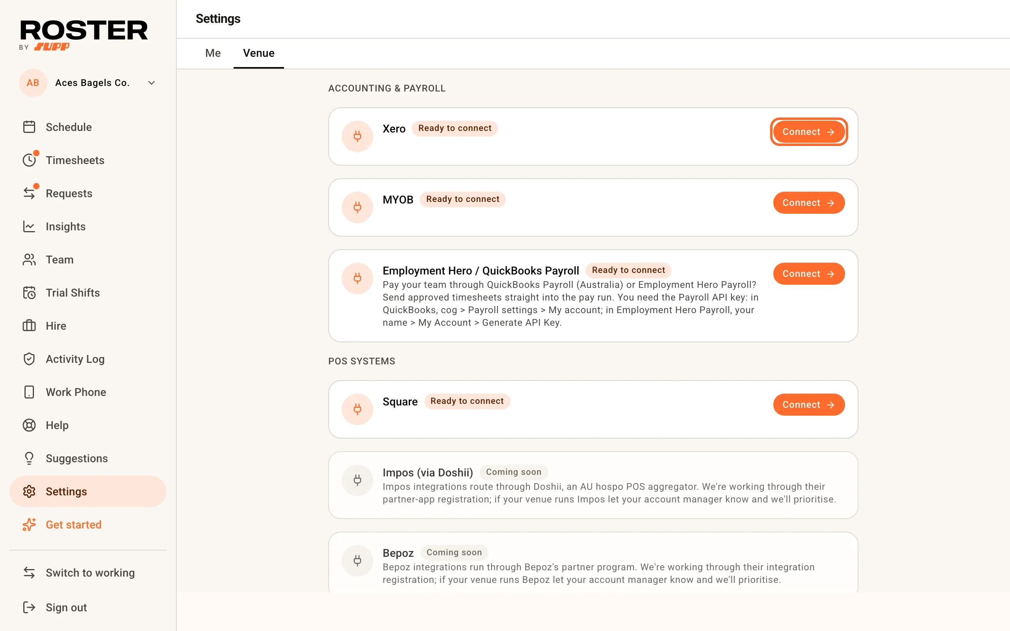Click the 'Employment Hero / QuickBooks Payroll' title
Image resolution: width=1010 pixels, height=631 pixels.
click(x=481, y=271)
